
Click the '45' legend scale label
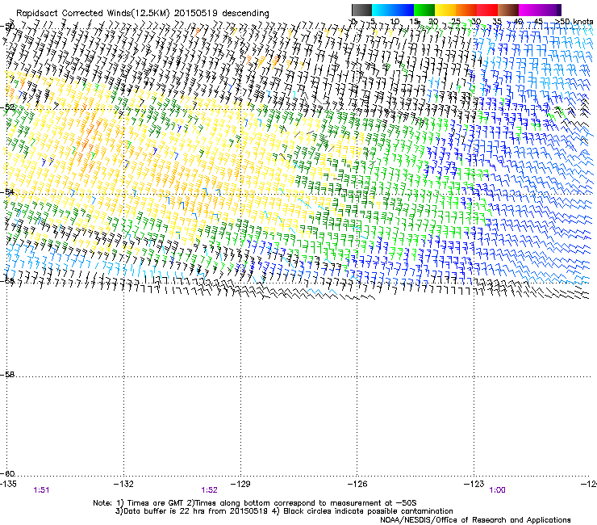538,21
